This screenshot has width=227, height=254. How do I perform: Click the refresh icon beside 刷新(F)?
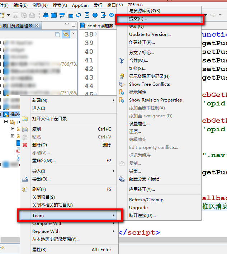click(25, 189)
